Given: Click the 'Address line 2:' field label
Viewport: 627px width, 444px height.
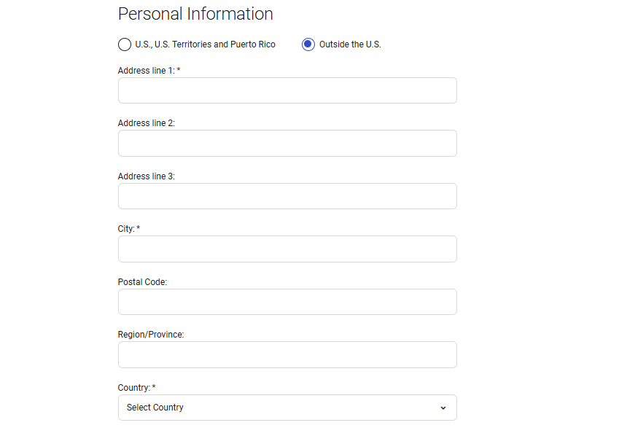Looking at the screenshot, I should pyautogui.click(x=146, y=123).
